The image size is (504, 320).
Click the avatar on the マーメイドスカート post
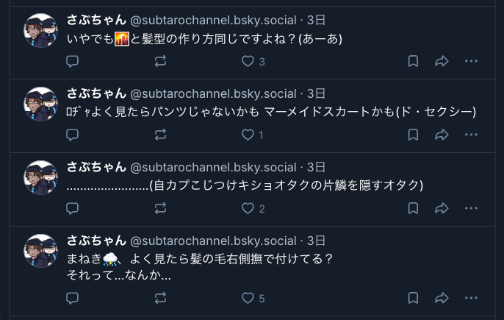[41, 104]
